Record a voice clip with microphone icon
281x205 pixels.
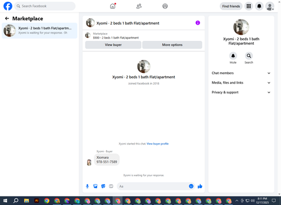click(x=87, y=186)
